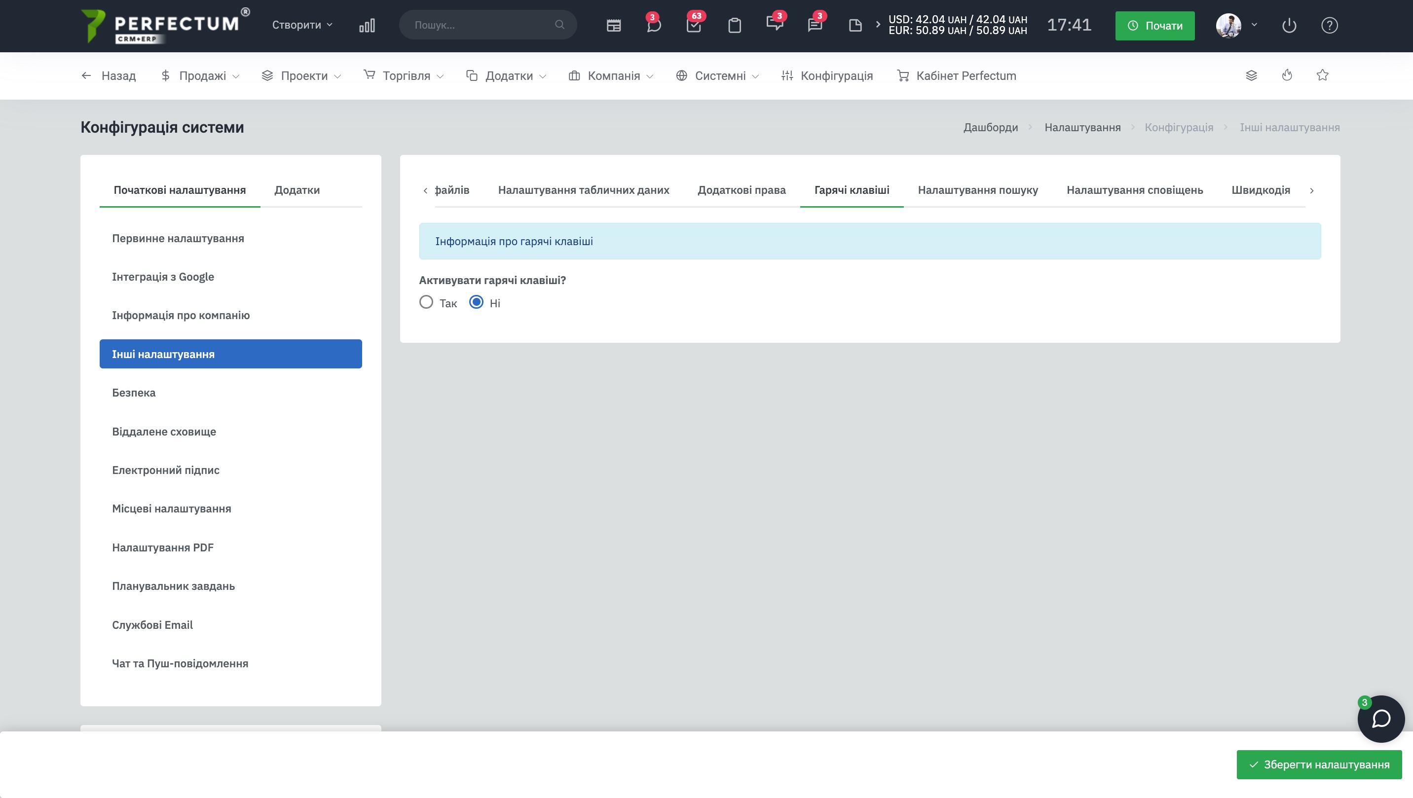Click the clipboard icon in header

[x=734, y=25]
